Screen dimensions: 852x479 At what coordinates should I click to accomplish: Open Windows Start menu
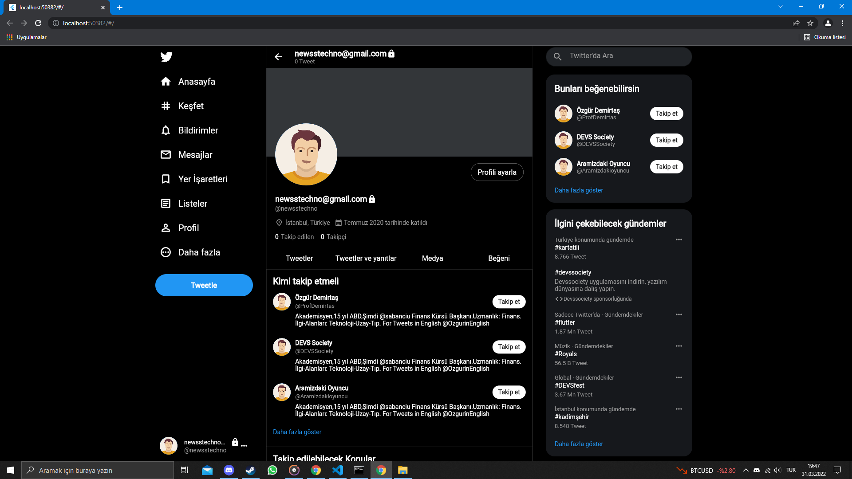(x=11, y=470)
